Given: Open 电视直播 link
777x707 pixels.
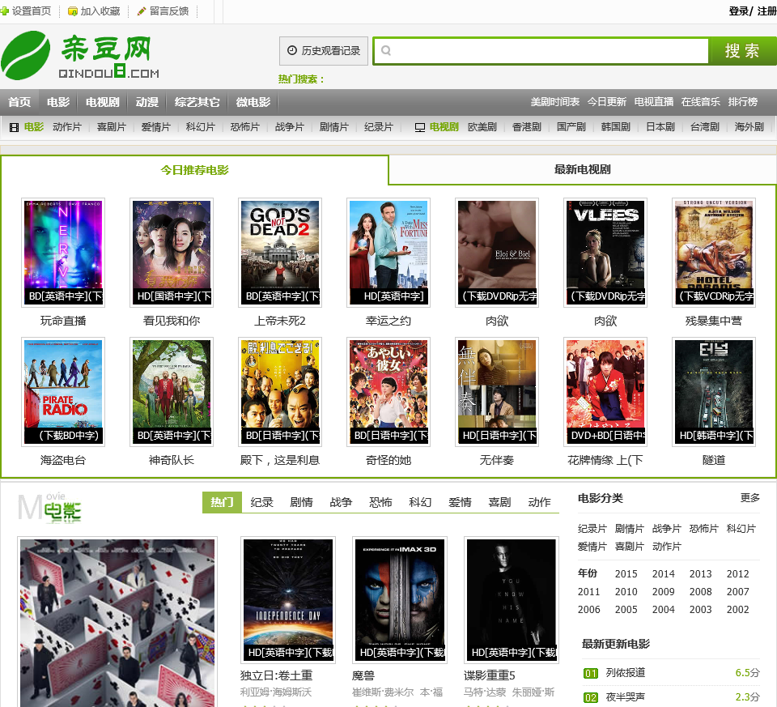Looking at the screenshot, I should pos(654,102).
